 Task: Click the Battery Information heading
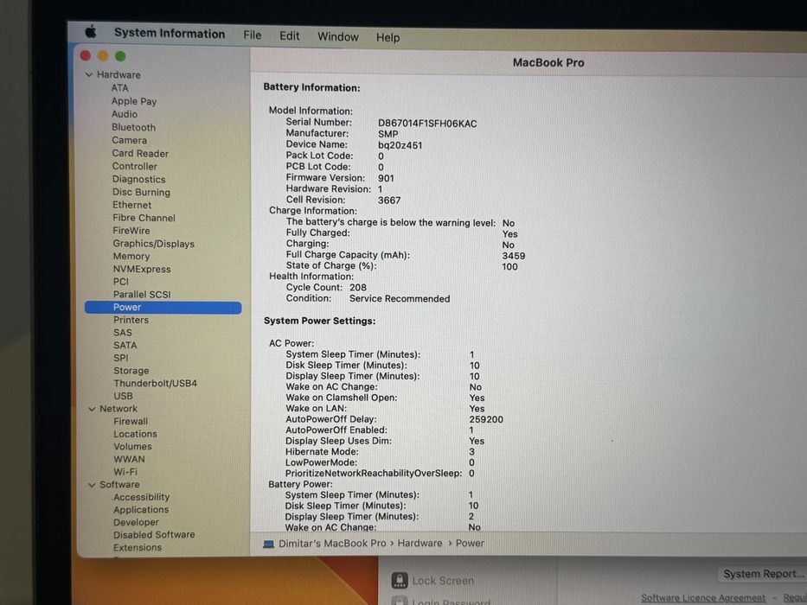click(311, 87)
